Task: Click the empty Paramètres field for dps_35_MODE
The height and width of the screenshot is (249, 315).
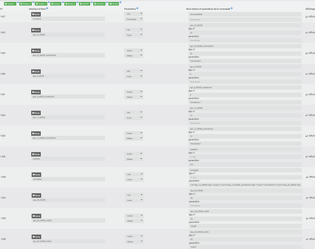Action: point(245,206)
